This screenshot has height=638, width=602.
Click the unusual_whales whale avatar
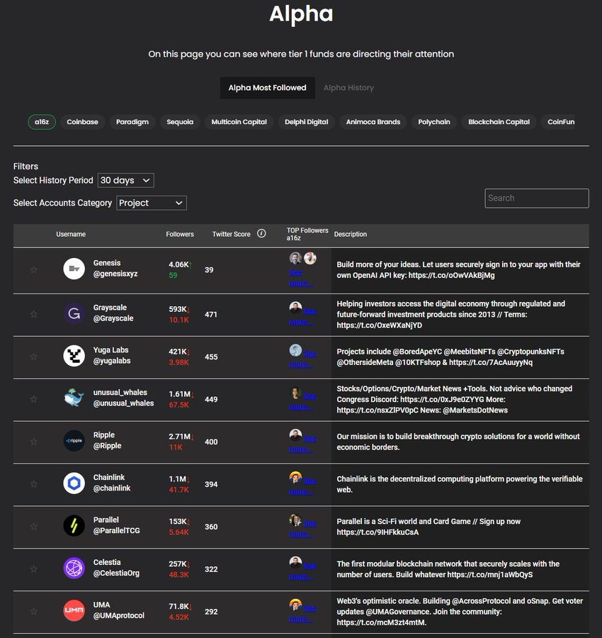[74, 398]
